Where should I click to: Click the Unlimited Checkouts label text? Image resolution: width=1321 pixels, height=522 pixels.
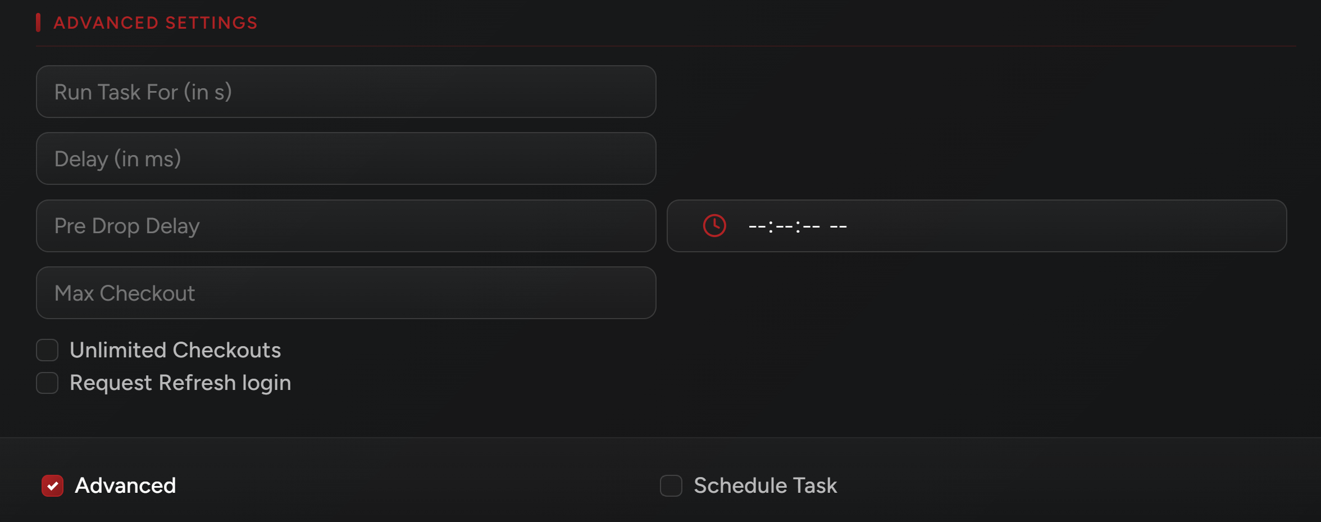coord(175,350)
